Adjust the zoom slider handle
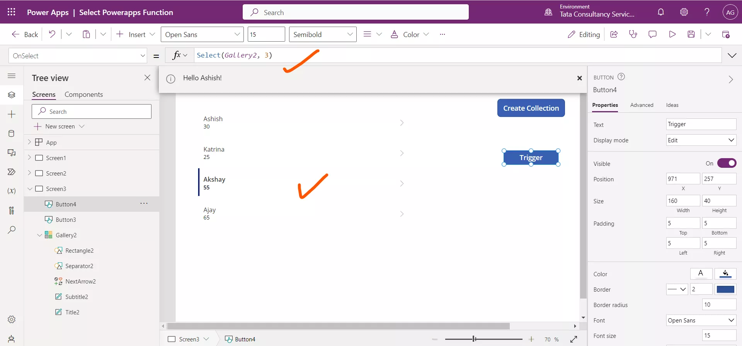The width and height of the screenshot is (742, 346). (x=474, y=339)
